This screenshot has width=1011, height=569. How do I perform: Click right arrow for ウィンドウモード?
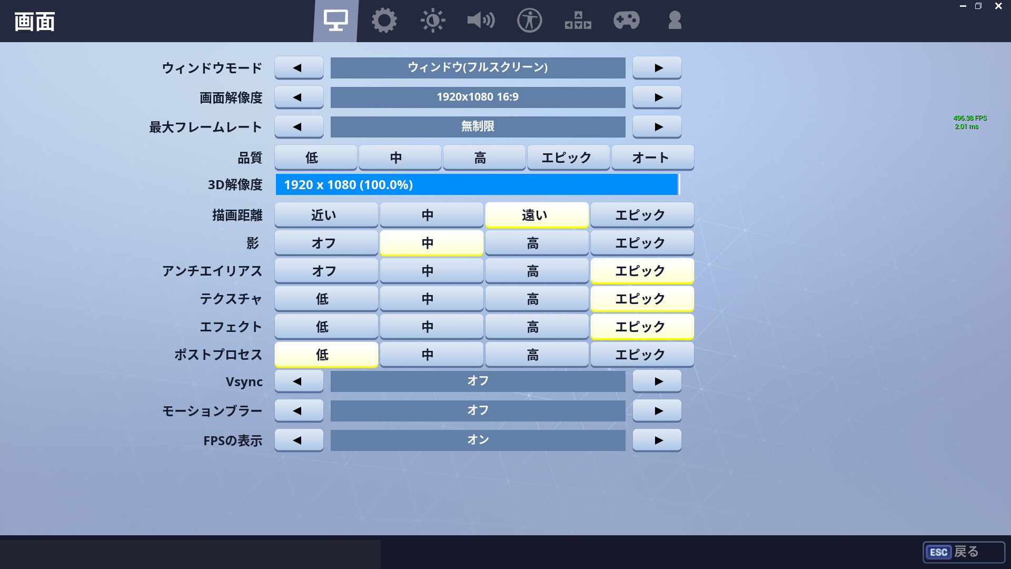(657, 67)
